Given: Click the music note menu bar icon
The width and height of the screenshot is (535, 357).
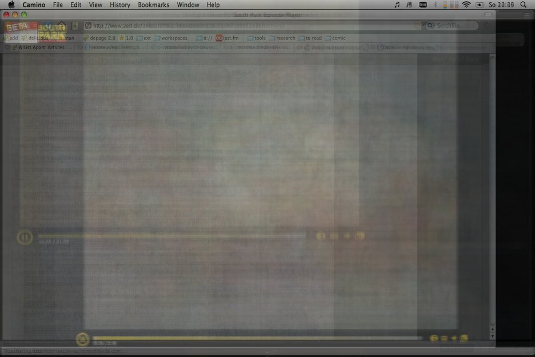Looking at the screenshot, I should pos(397,5).
